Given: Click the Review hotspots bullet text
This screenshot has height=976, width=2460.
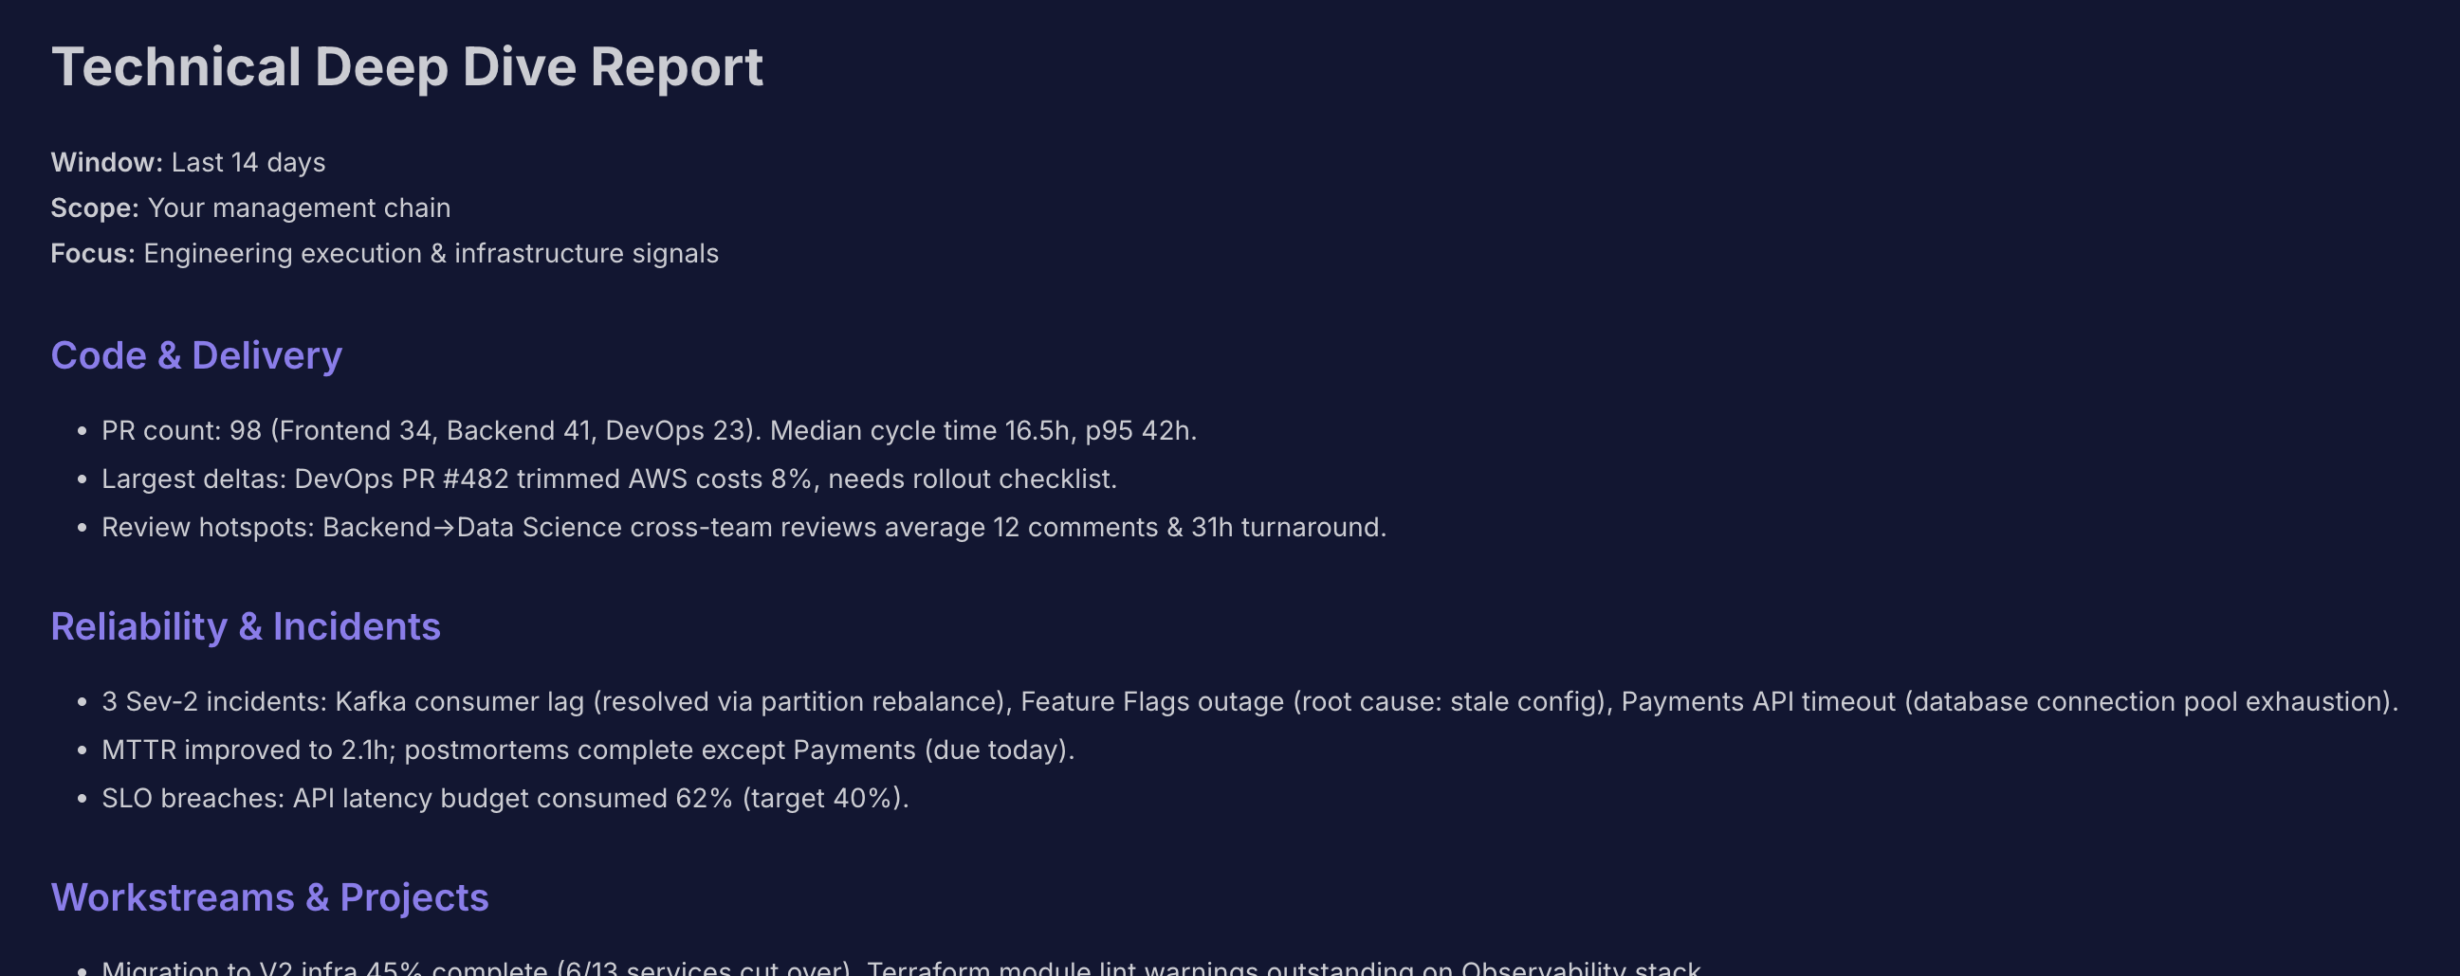Looking at the screenshot, I should [743, 528].
